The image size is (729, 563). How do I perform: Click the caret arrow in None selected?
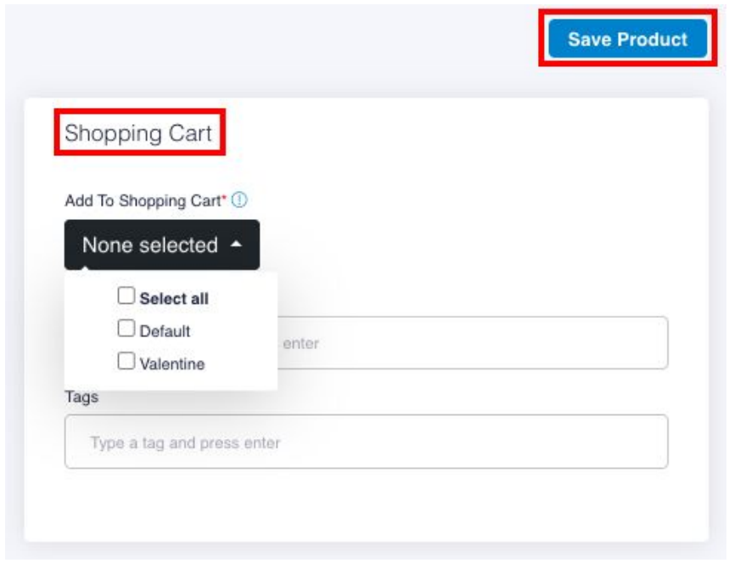click(236, 244)
